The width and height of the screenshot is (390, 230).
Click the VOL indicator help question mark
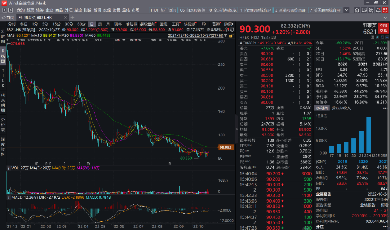[8, 168]
